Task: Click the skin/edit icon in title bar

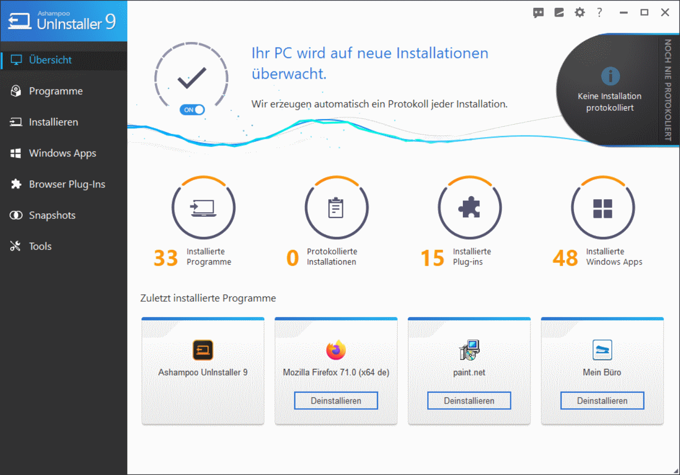Action: [x=559, y=13]
